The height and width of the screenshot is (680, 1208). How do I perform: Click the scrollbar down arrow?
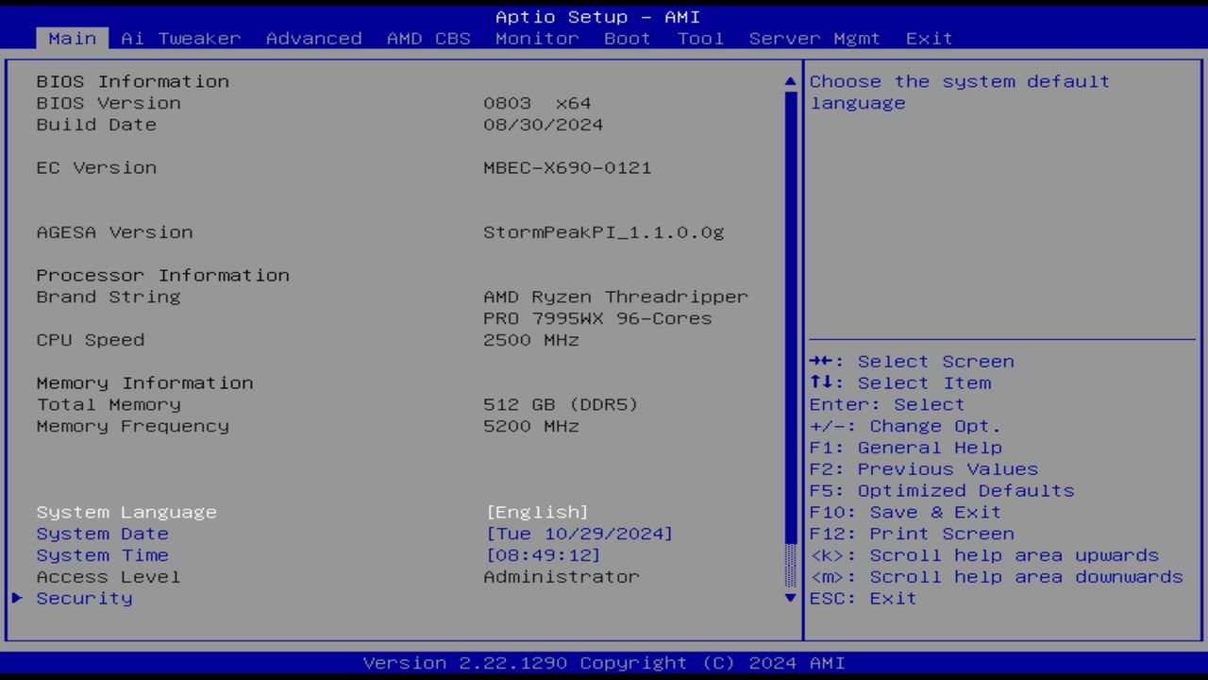(791, 598)
